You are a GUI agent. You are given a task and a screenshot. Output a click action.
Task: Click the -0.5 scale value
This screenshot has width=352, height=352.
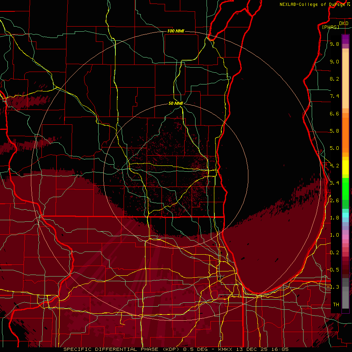333,270
